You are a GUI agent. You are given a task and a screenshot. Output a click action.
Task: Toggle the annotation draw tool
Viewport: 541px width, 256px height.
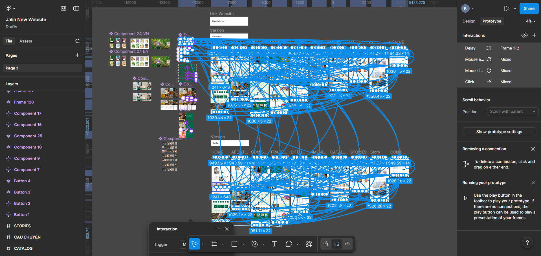click(326, 244)
